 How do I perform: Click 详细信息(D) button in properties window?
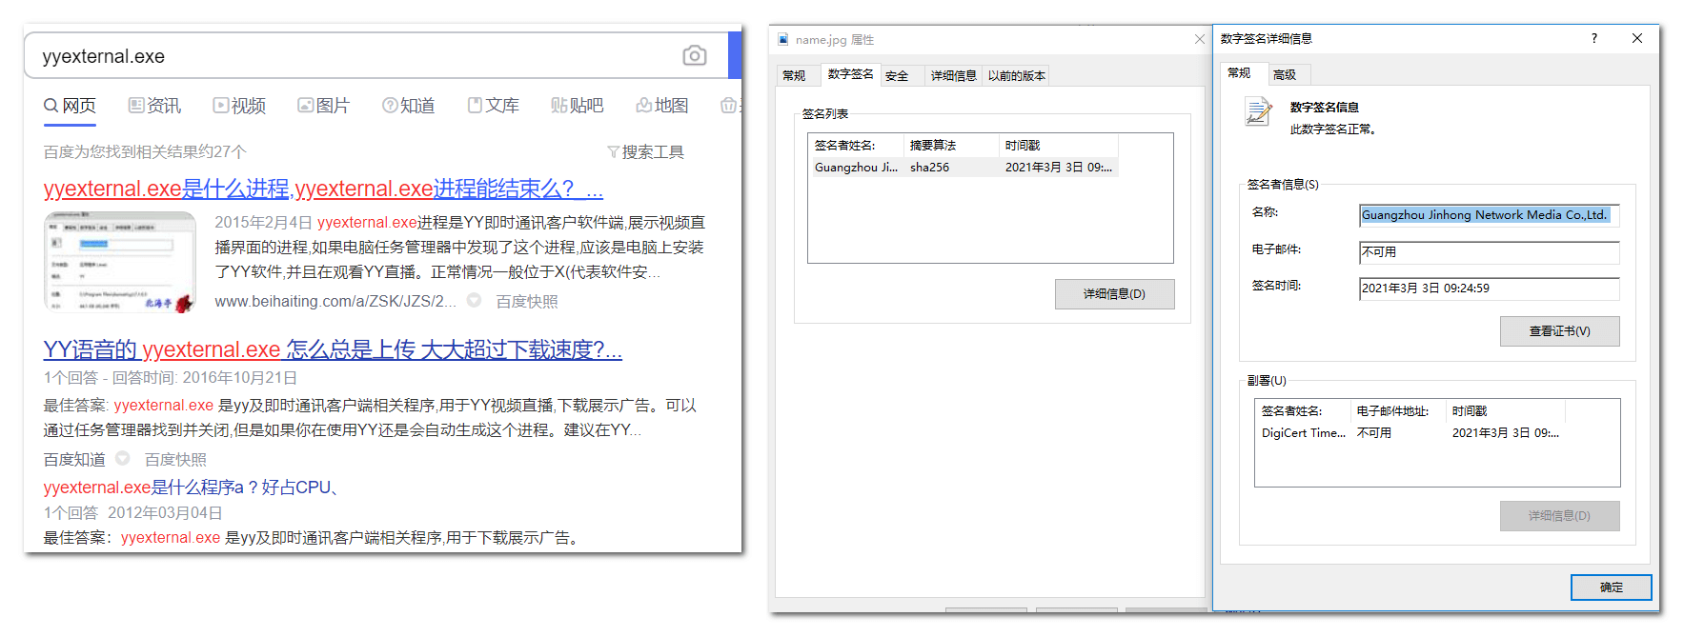1114,294
